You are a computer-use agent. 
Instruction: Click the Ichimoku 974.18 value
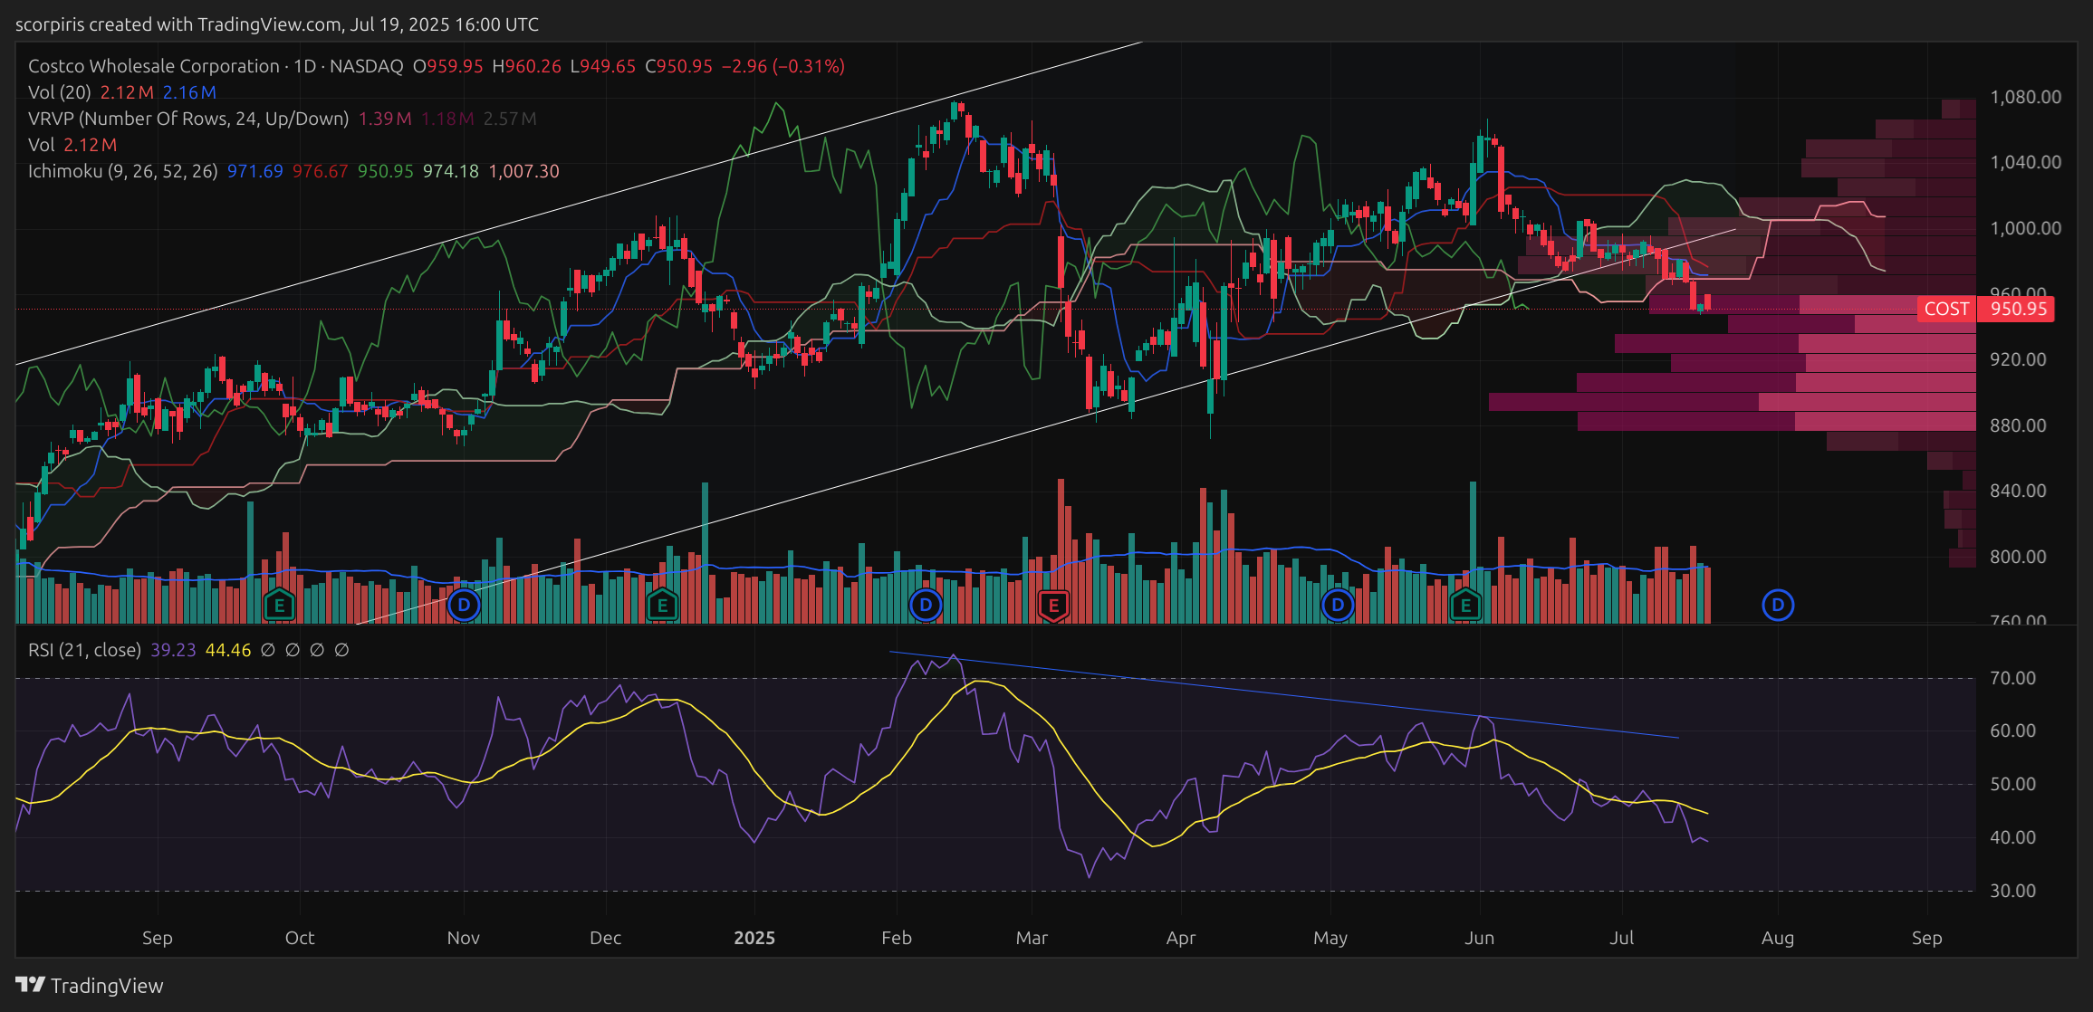[451, 171]
